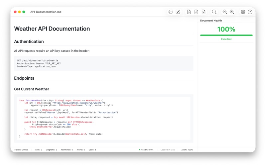Click the Authentication heading
Screen dimensions: 266x166
coord(29,41)
